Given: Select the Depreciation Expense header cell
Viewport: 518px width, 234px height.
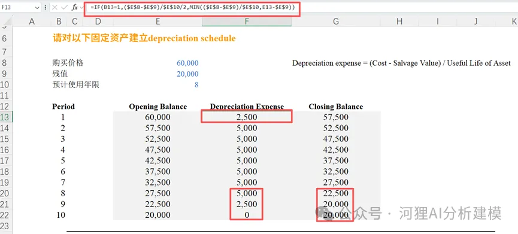Looking at the screenshot, I should (x=247, y=107).
